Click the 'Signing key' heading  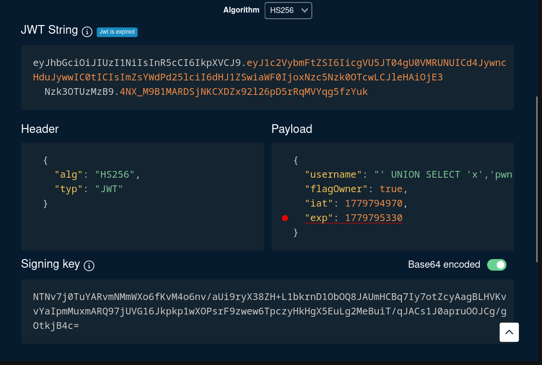click(x=51, y=264)
